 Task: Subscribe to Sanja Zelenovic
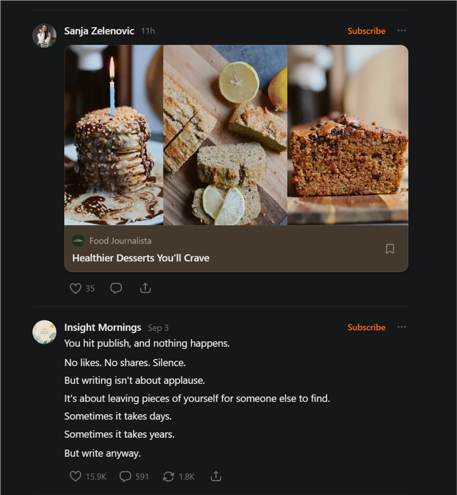pos(366,31)
